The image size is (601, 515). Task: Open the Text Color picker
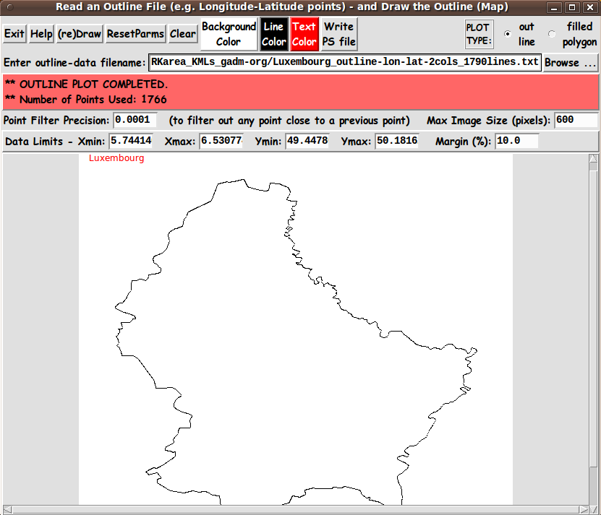coord(304,34)
